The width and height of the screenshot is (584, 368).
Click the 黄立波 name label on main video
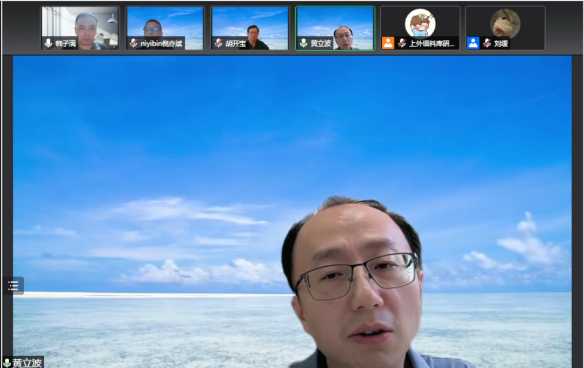tap(27, 363)
